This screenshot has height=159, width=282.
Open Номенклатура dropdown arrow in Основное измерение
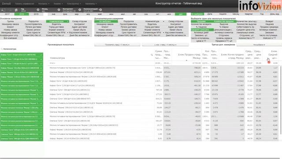tap(67, 22)
